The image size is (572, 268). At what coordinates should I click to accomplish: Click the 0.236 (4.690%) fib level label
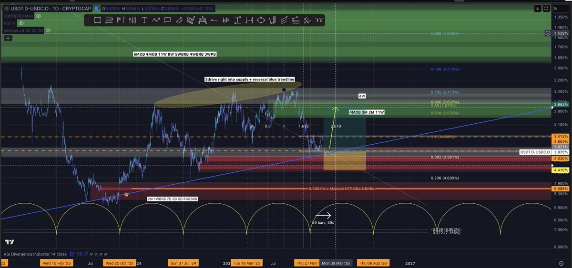(x=444, y=178)
